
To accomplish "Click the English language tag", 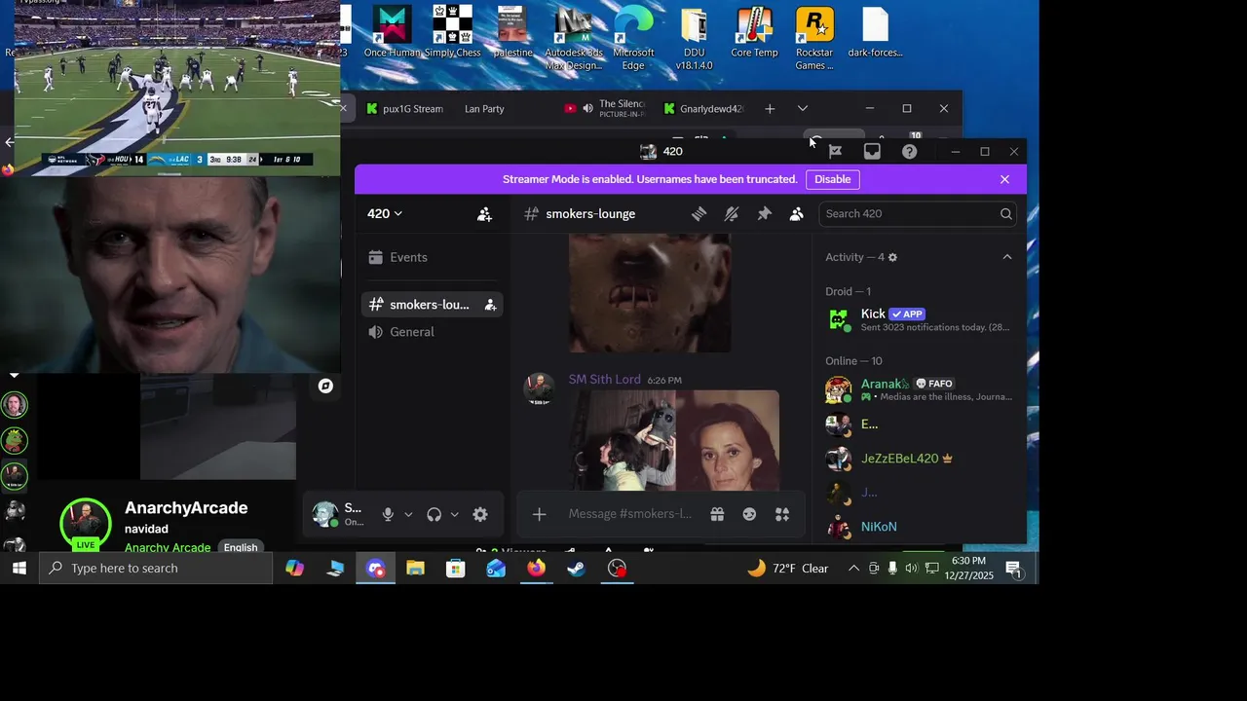I will click(241, 547).
